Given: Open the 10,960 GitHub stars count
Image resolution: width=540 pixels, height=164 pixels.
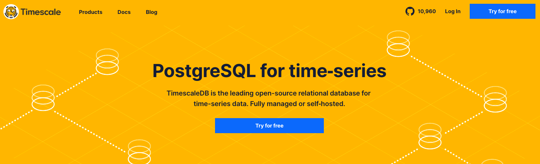Looking at the screenshot, I should 427,11.
